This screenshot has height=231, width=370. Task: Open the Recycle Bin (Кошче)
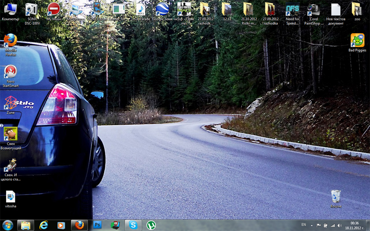(x=336, y=196)
